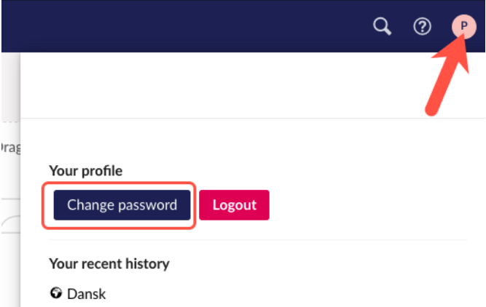Click the pink "P" profile avatar
486x307 pixels.
tap(463, 27)
